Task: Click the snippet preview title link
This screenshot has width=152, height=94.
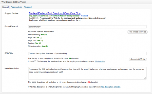Action: click(54, 13)
